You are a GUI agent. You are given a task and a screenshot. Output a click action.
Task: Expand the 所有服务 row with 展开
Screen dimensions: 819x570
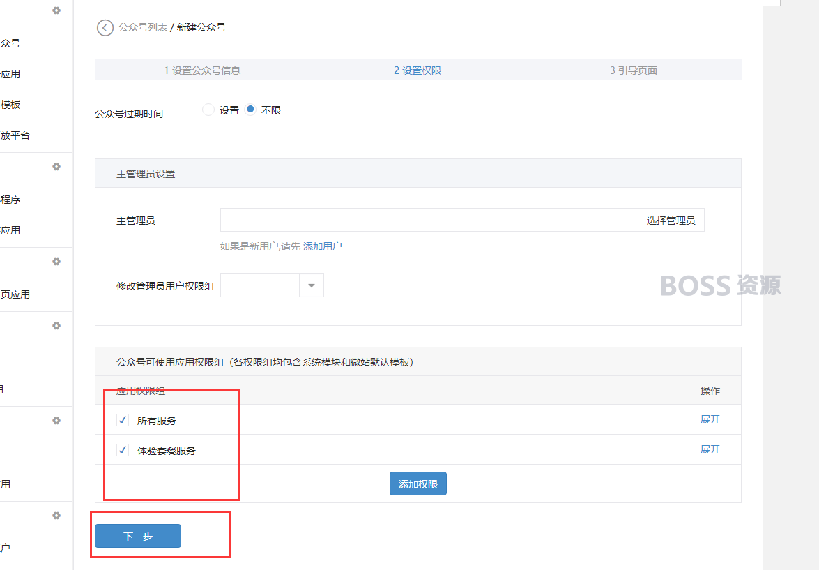point(710,419)
